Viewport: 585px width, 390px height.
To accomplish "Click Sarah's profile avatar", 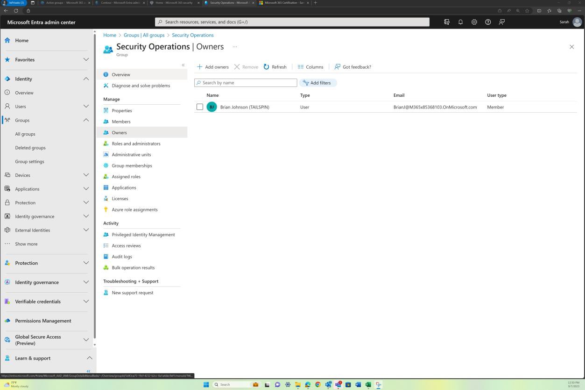I will click(577, 22).
